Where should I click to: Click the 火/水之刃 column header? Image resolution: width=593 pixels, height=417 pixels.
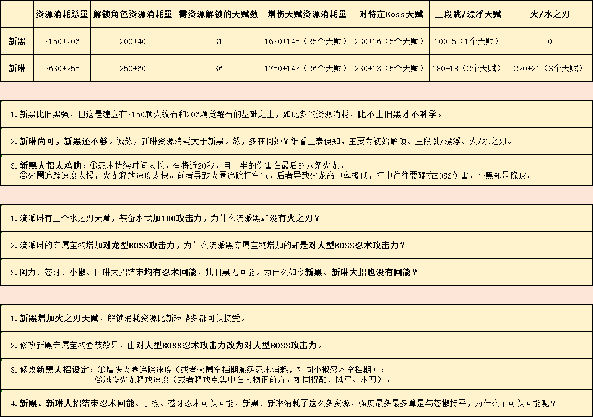tap(550, 14)
